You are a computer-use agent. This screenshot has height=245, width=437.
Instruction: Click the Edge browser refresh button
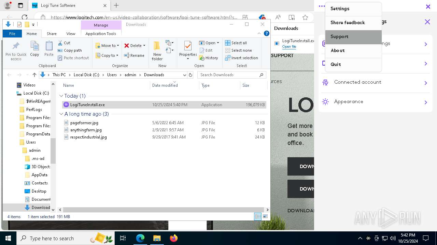point(24,17)
